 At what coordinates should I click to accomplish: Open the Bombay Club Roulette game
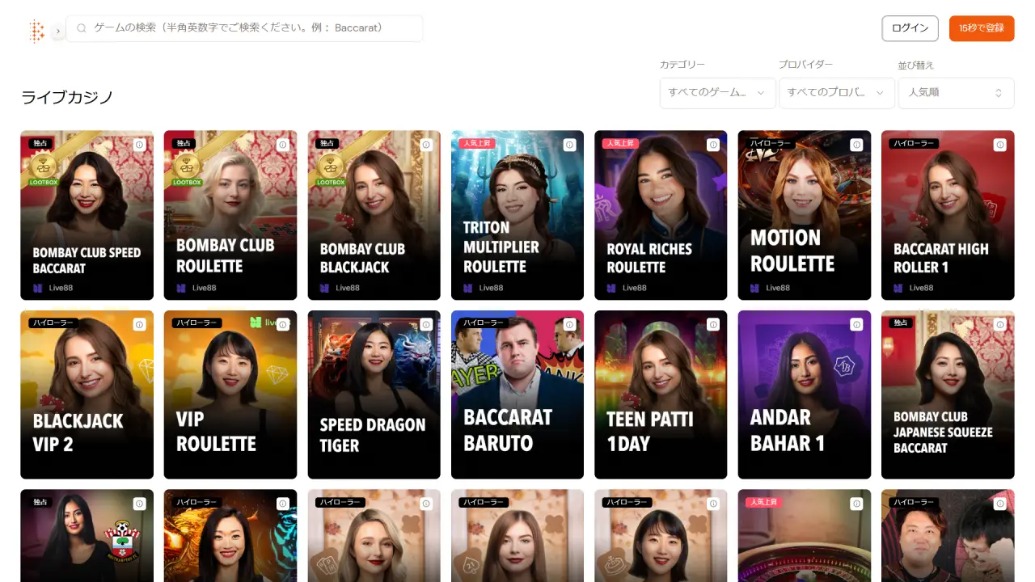[x=230, y=215]
